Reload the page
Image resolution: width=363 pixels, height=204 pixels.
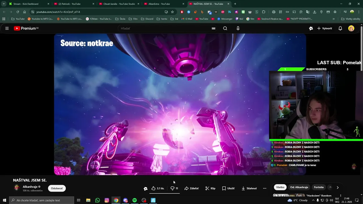(18, 12)
